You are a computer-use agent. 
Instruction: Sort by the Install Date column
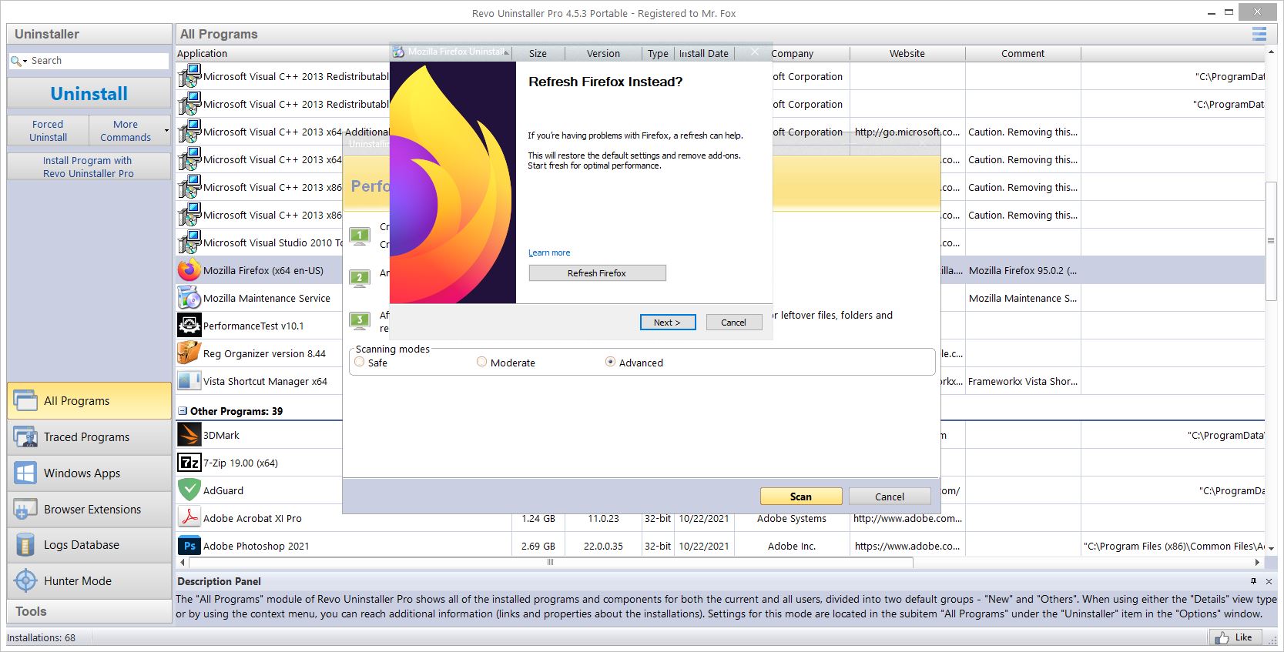coord(704,53)
